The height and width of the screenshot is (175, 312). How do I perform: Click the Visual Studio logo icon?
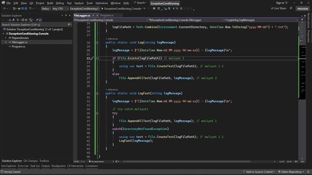[3, 3]
